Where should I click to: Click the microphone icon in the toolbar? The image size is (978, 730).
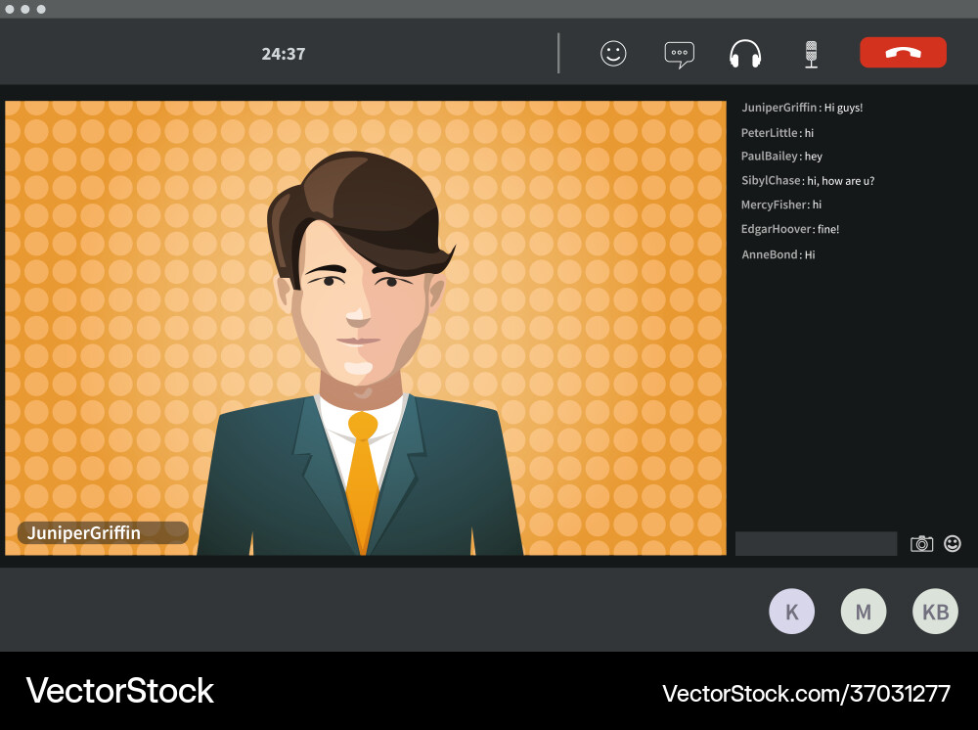pyautogui.click(x=810, y=54)
